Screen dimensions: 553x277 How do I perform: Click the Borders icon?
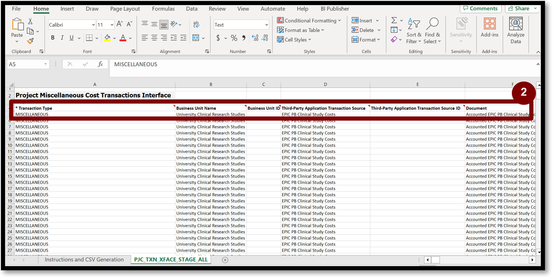click(89, 38)
